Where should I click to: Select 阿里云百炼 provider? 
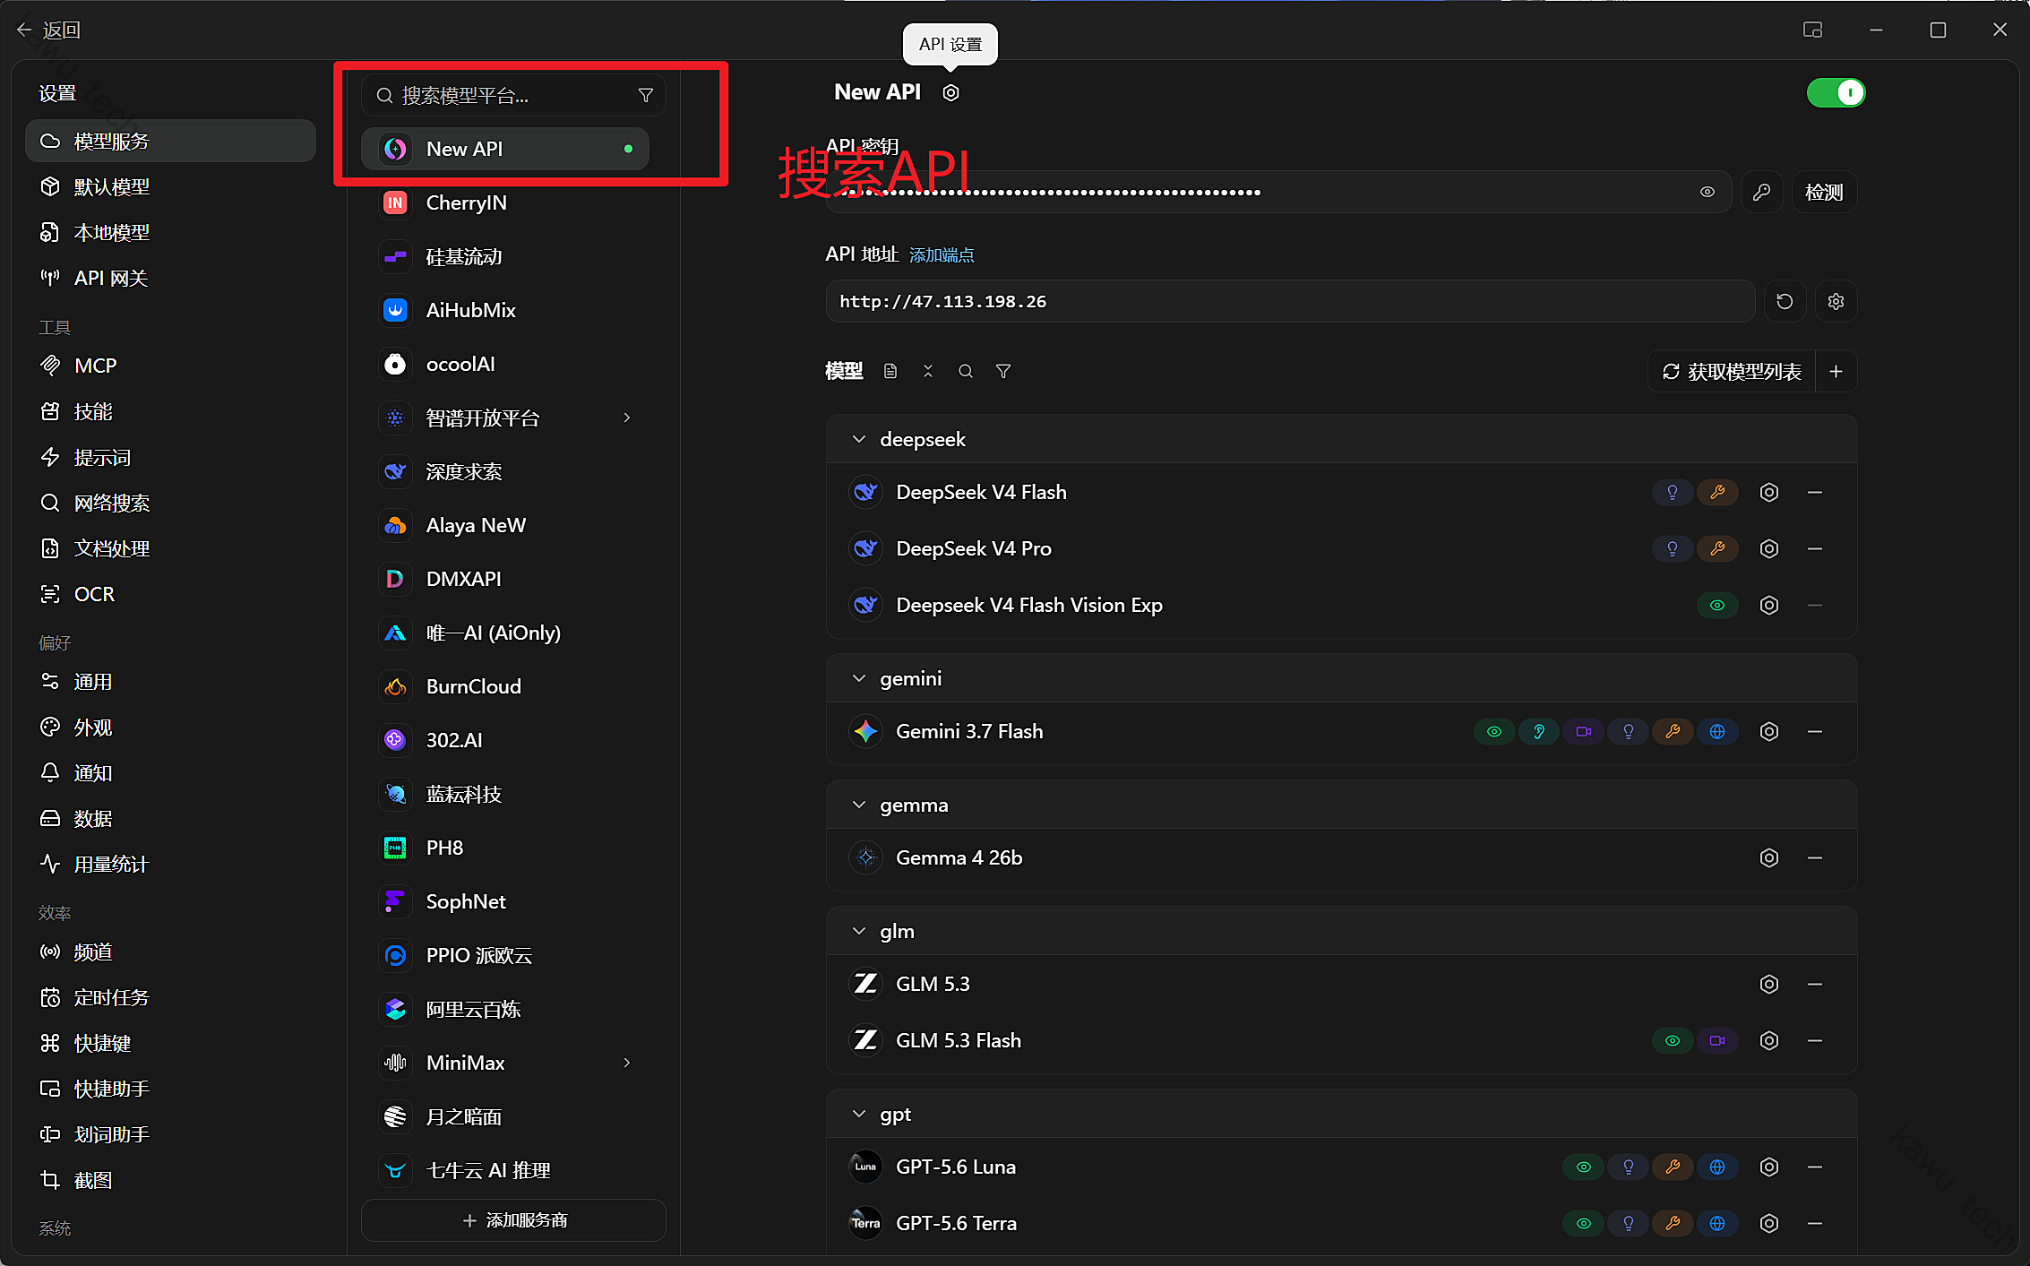click(x=505, y=1009)
